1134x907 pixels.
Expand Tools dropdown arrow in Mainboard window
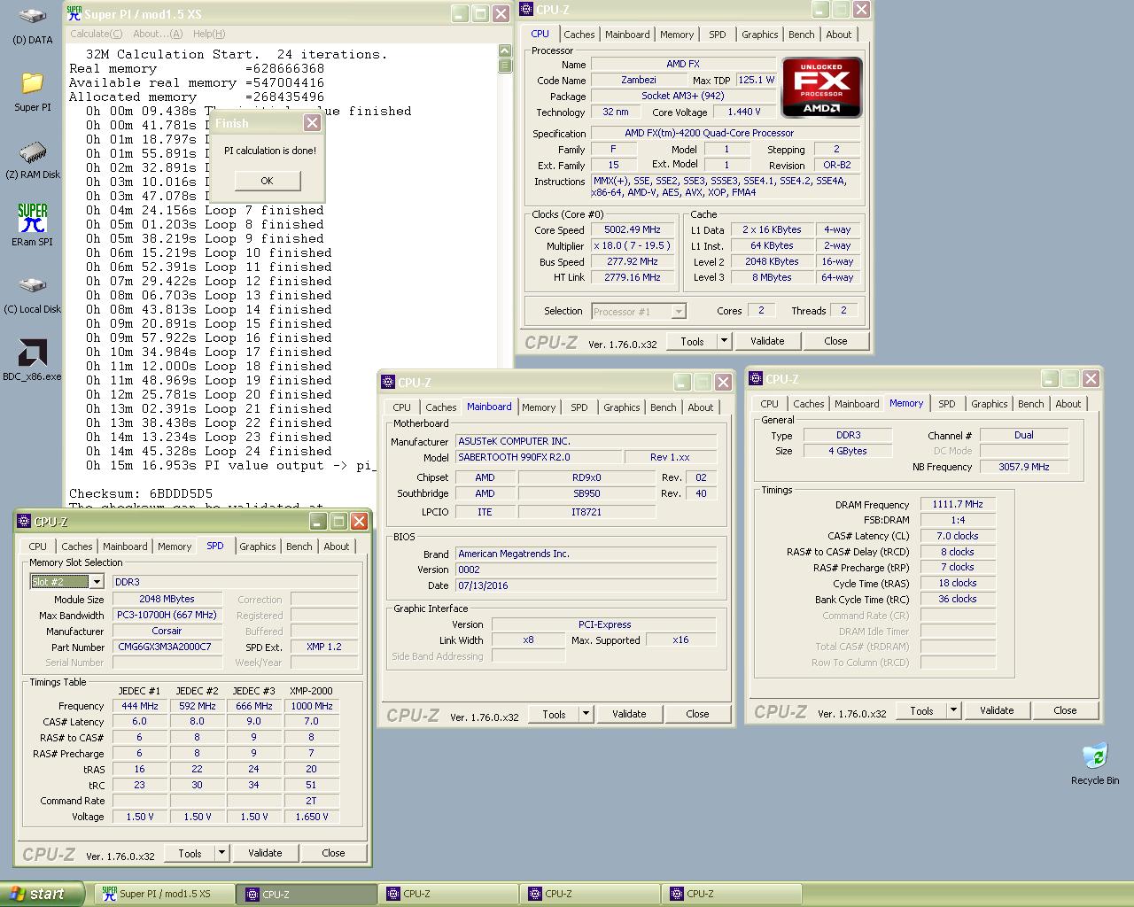click(586, 714)
